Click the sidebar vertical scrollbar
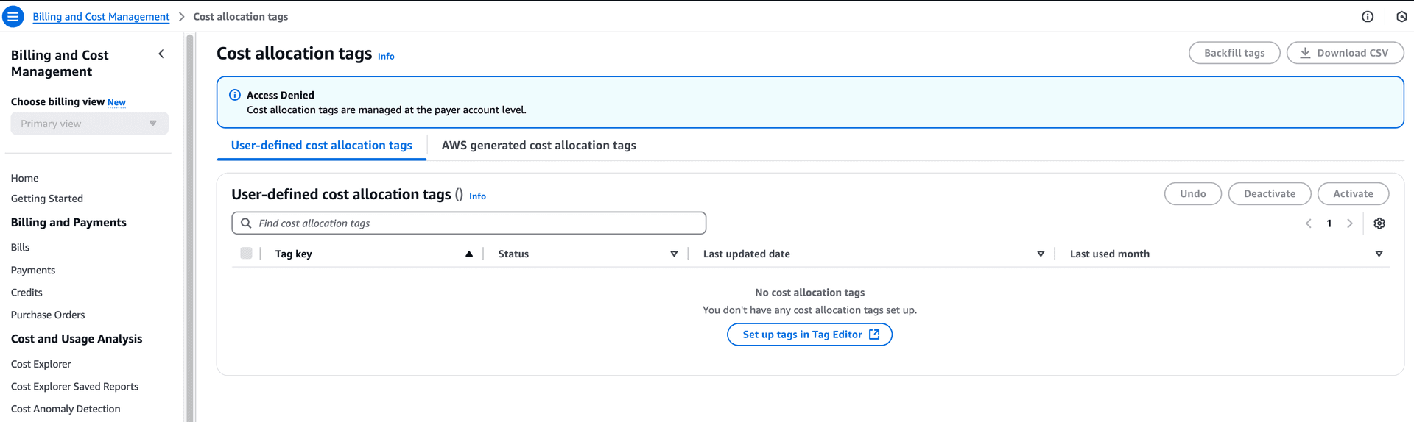This screenshot has height=422, width=1414. click(x=190, y=228)
